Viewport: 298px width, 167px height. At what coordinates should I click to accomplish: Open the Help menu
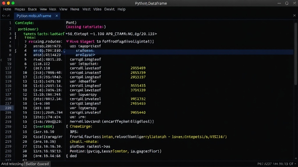(x=121, y=9)
